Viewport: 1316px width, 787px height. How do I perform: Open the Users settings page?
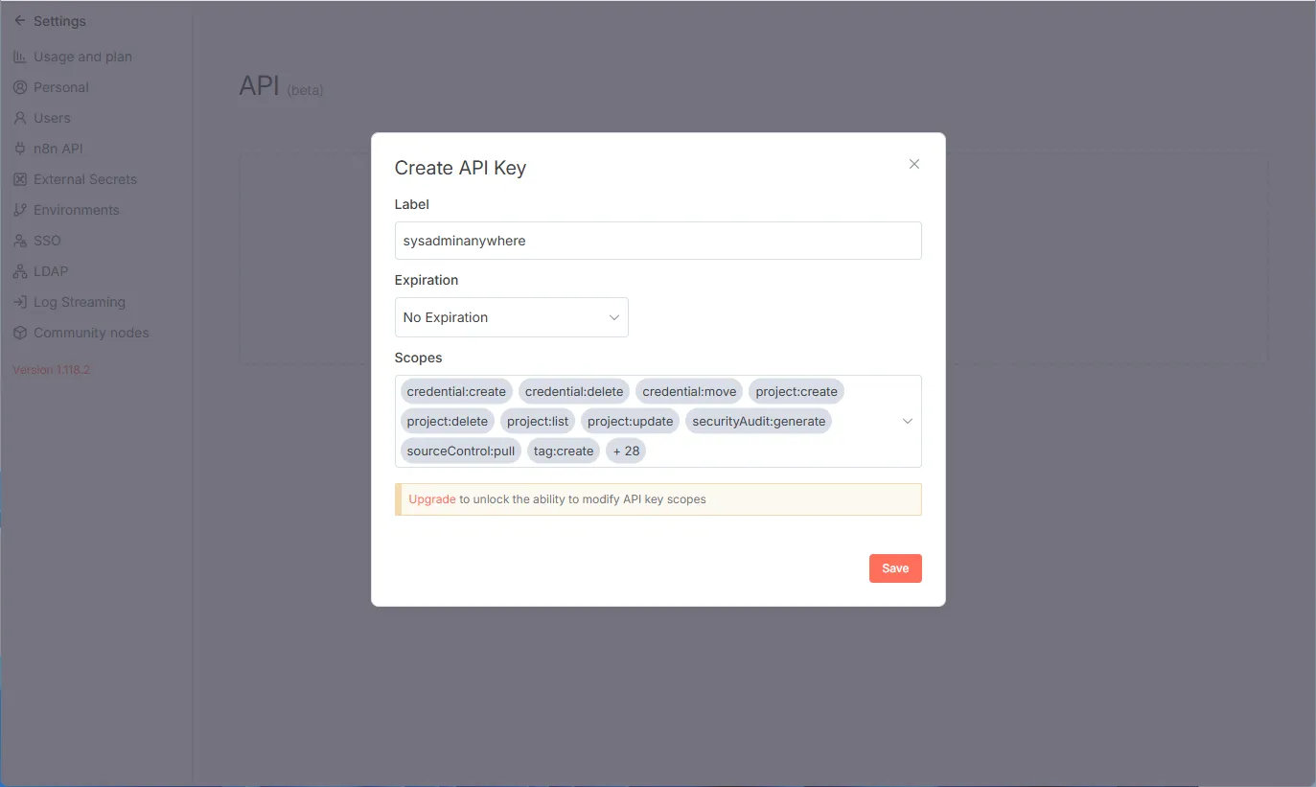[52, 118]
